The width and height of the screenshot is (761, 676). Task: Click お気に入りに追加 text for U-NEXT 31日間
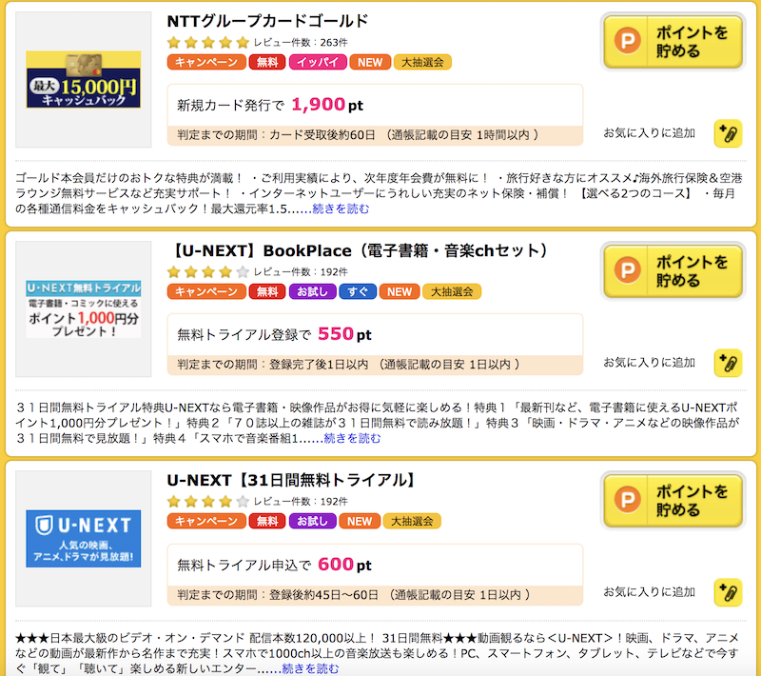650,592
